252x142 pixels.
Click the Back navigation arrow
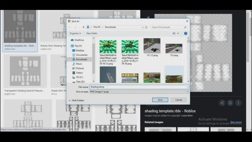[x=70, y=27]
